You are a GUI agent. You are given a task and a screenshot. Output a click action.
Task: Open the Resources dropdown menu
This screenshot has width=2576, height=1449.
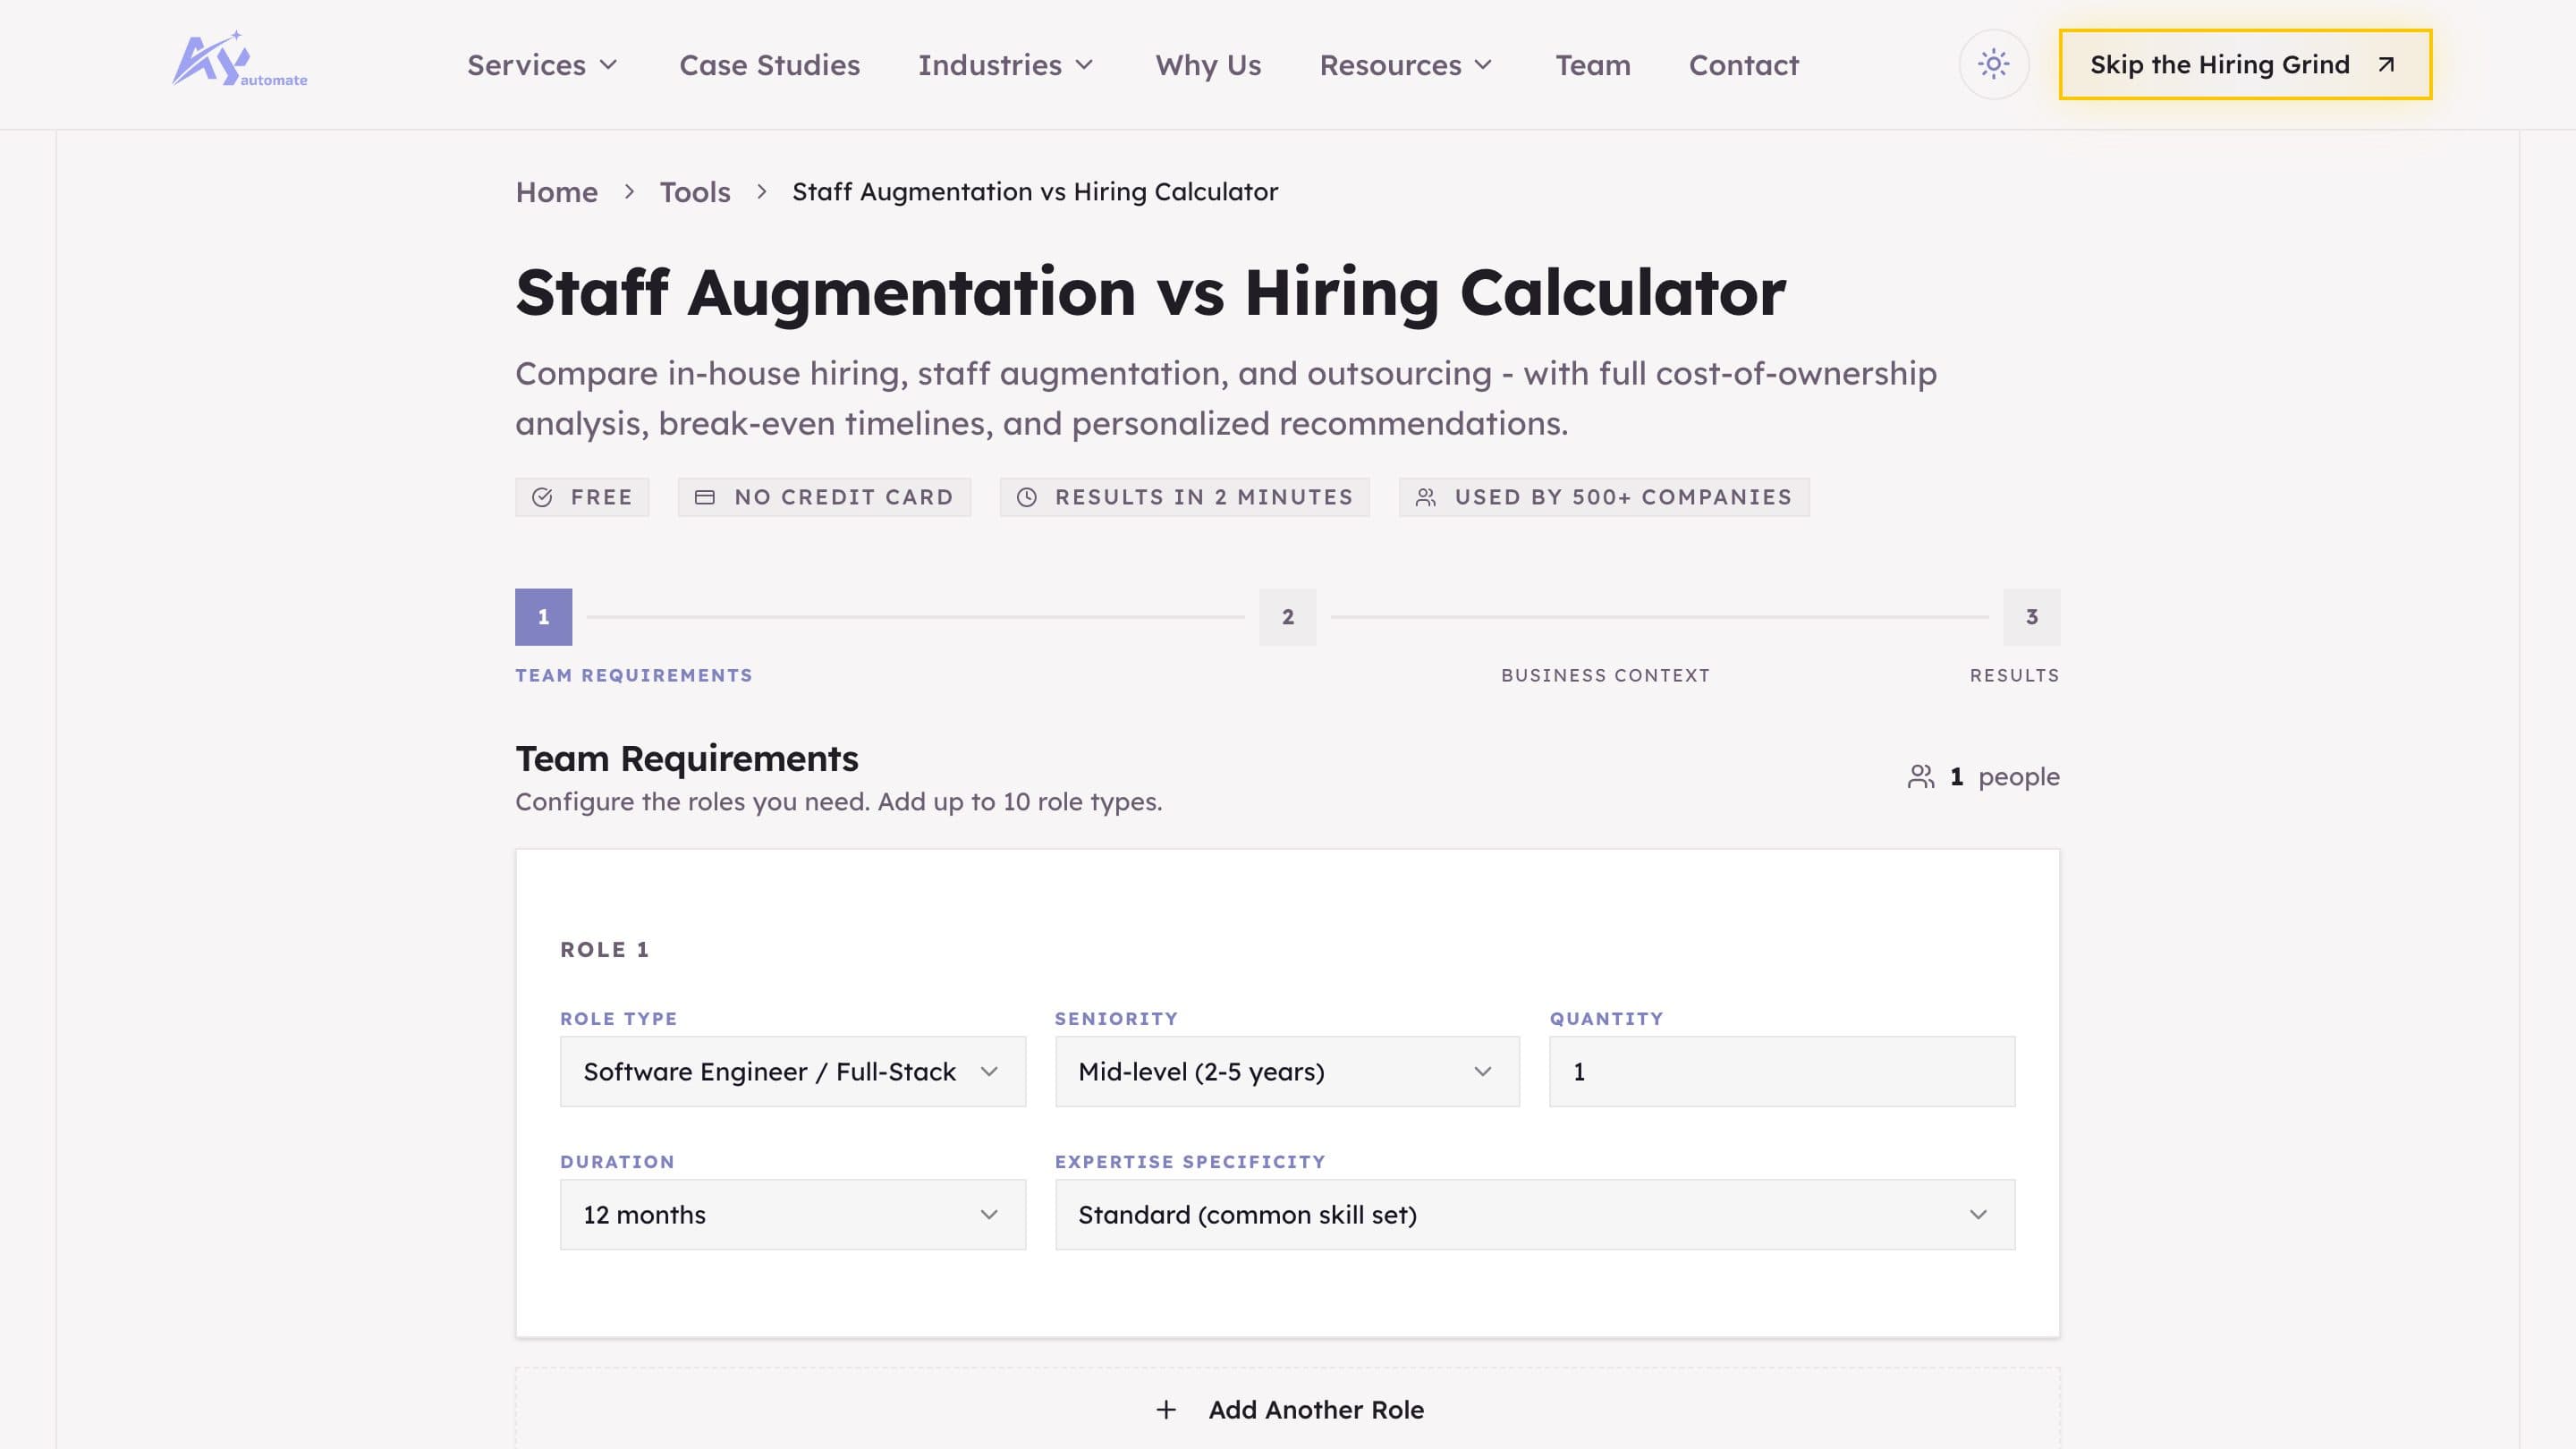pyautogui.click(x=1406, y=65)
